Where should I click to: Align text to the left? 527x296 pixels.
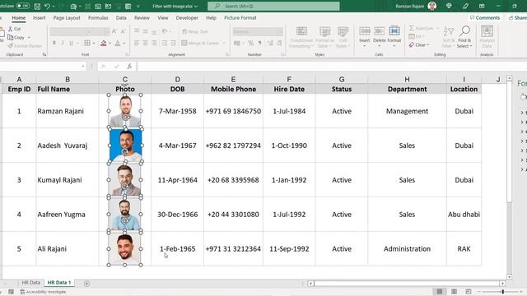click(137, 43)
